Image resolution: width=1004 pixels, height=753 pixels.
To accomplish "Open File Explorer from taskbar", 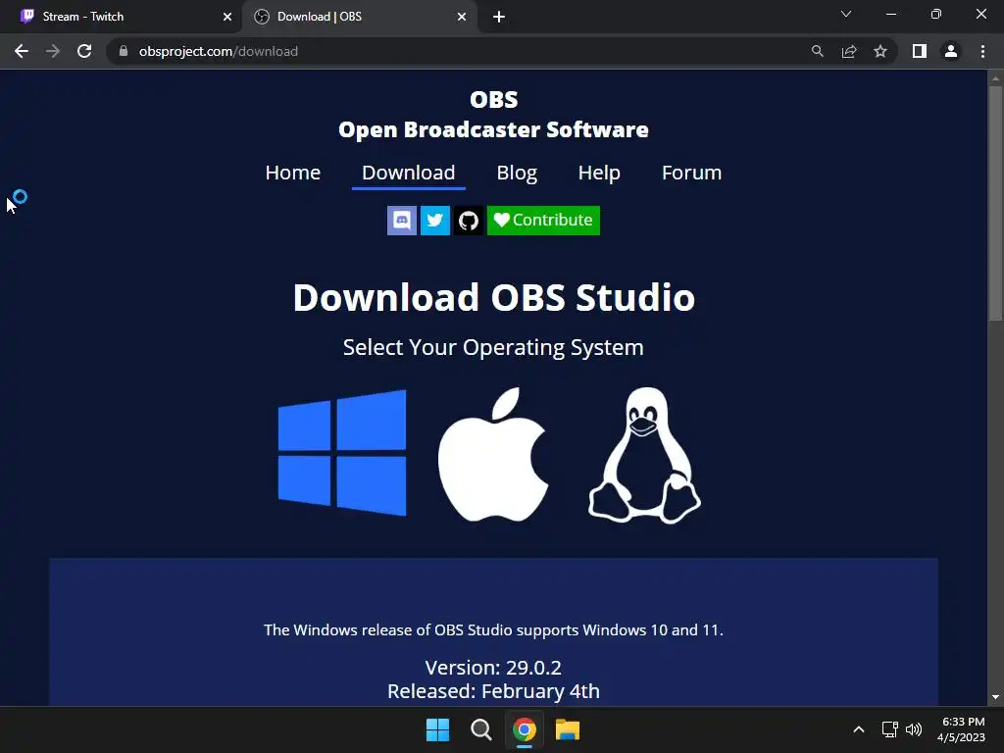I will (x=568, y=729).
